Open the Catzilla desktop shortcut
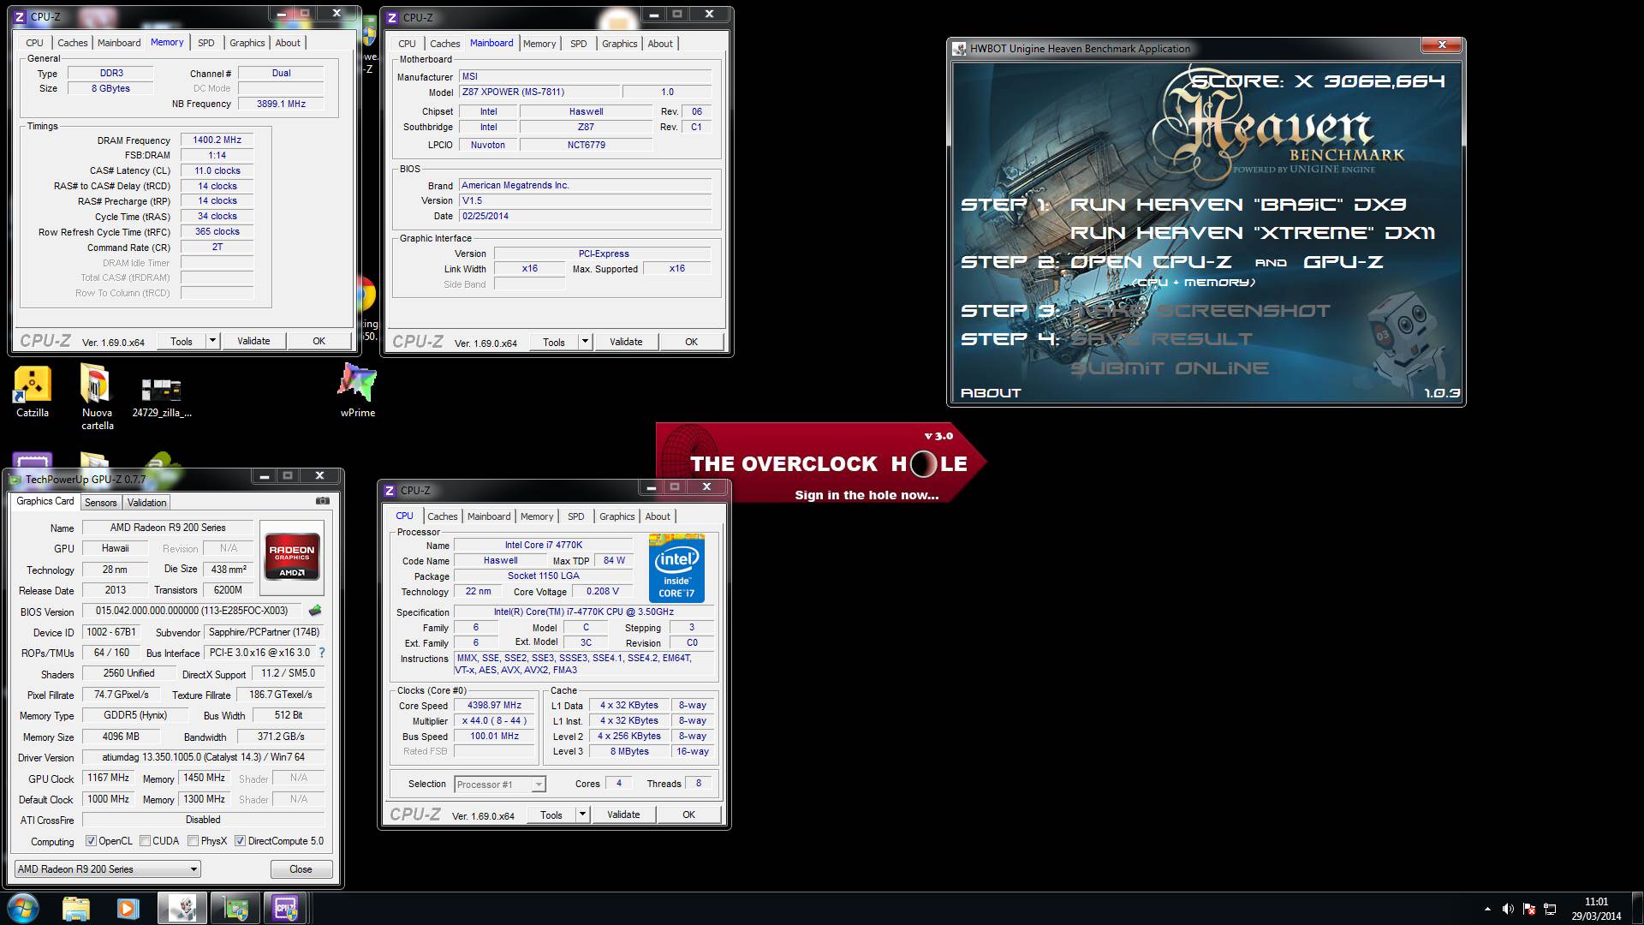Image resolution: width=1644 pixels, height=925 pixels. coord(33,391)
